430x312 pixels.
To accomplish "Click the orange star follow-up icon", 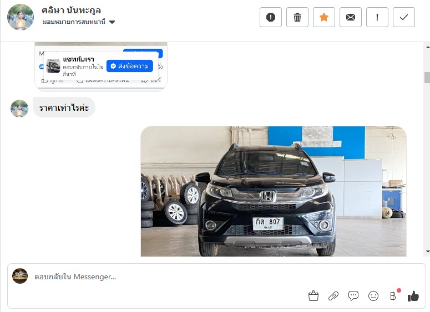I will 324,17.
